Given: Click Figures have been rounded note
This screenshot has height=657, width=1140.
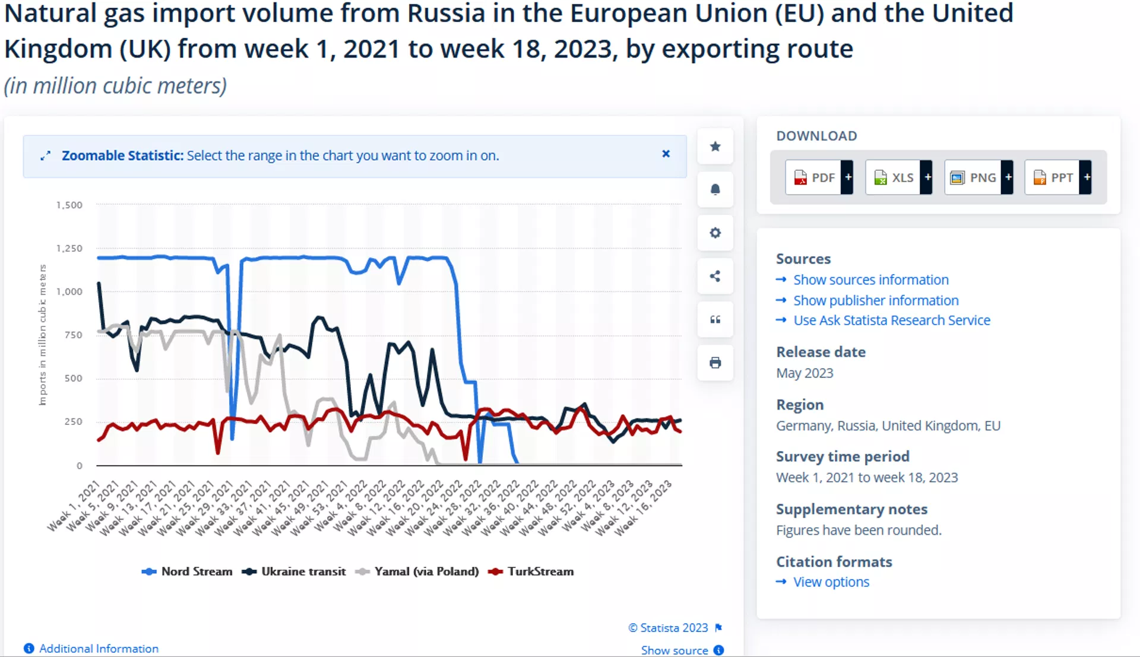Looking at the screenshot, I should click(859, 531).
